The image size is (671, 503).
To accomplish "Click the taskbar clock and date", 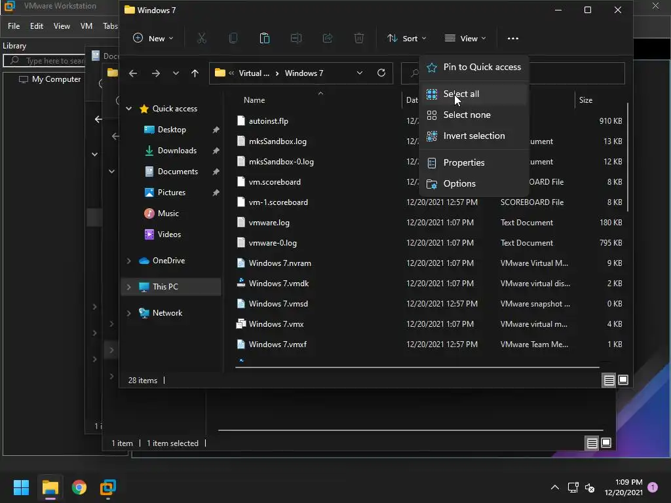I will 623,487.
